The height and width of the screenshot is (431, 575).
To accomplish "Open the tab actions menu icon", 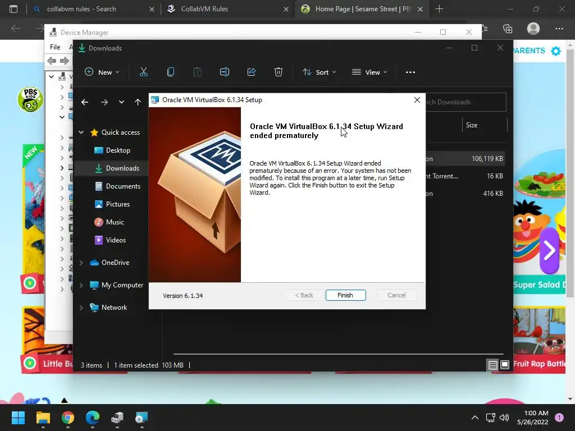I will [13, 9].
